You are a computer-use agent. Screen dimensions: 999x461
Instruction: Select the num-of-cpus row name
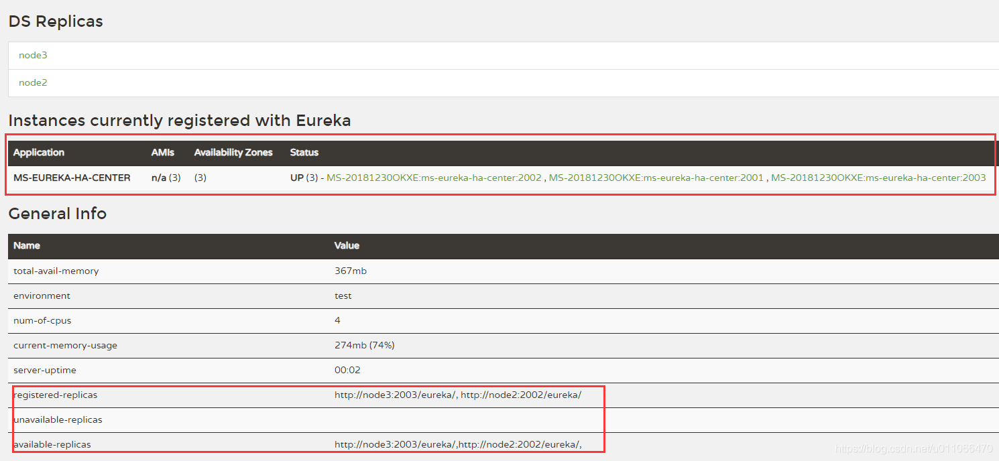[x=42, y=320]
